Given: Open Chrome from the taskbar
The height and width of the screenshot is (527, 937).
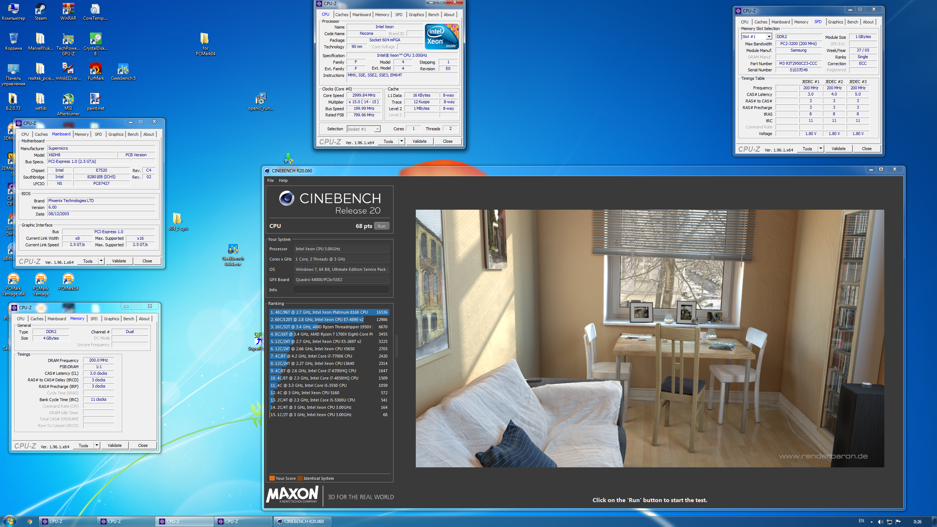Looking at the screenshot, I should click(x=30, y=522).
